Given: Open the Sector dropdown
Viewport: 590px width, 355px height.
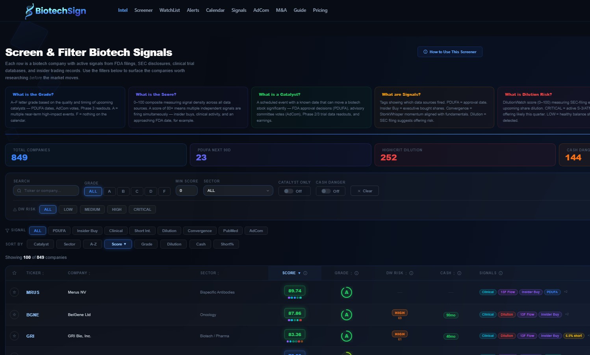Looking at the screenshot, I should click(x=238, y=191).
